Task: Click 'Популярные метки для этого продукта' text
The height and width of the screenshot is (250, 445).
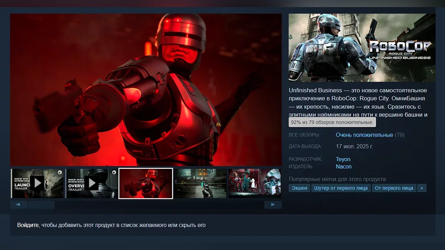Action: click(338, 179)
